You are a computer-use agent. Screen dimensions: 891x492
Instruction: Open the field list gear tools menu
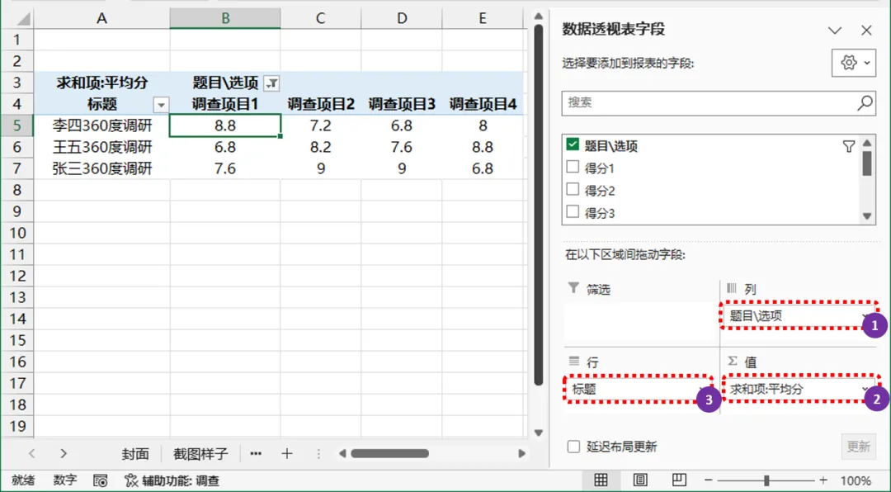pyautogui.click(x=854, y=63)
